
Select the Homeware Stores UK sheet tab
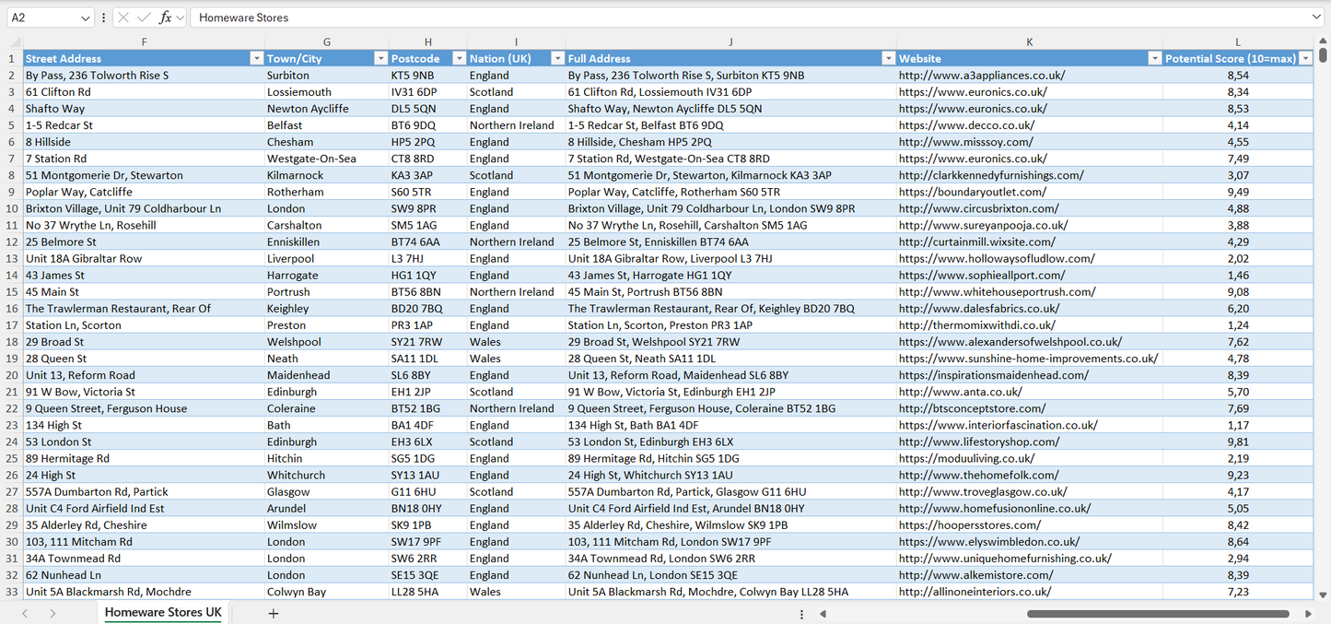(x=162, y=612)
